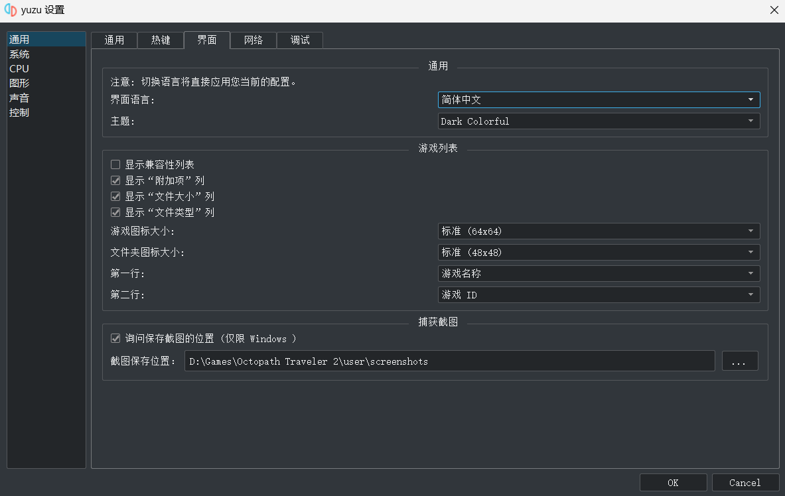The width and height of the screenshot is (785, 496).
Task: Open the 第一行 dropdown showing 游戏名称
Action: (599, 274)
